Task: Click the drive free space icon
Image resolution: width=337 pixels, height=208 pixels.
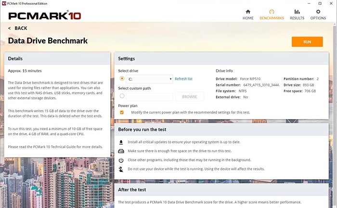Action: tap(121, 151)
